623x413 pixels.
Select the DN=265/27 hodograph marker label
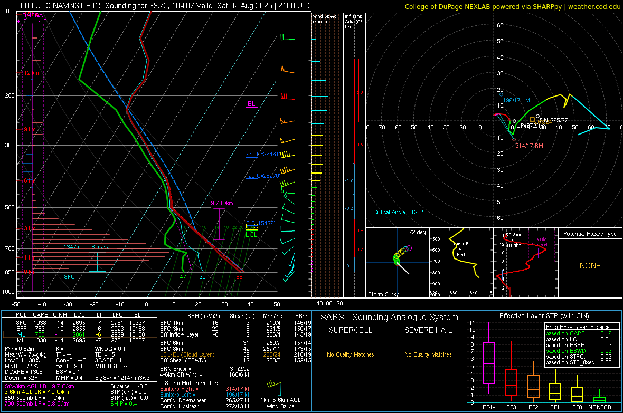(553, 120)
